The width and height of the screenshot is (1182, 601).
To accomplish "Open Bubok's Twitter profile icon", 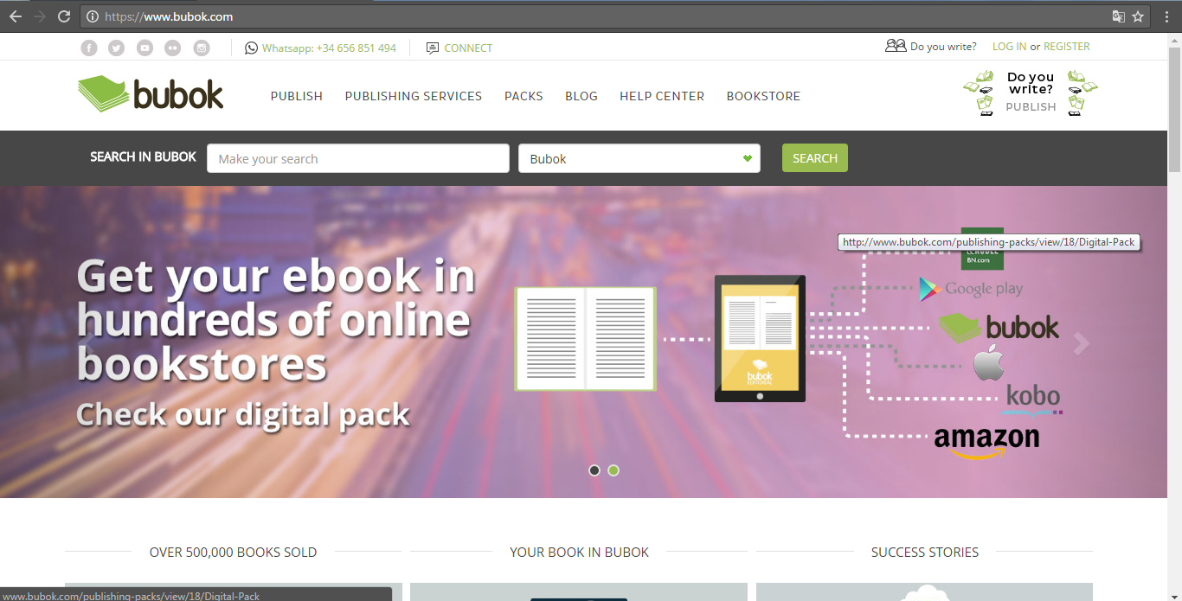I will click(117, 48).
